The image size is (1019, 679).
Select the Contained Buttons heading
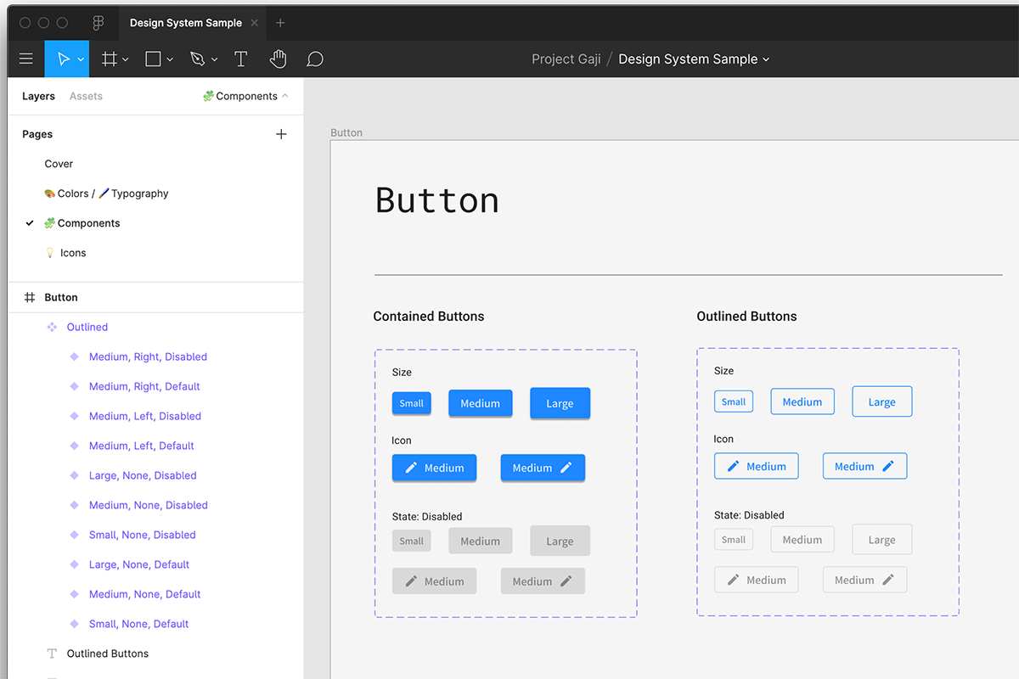pos(429,317)
